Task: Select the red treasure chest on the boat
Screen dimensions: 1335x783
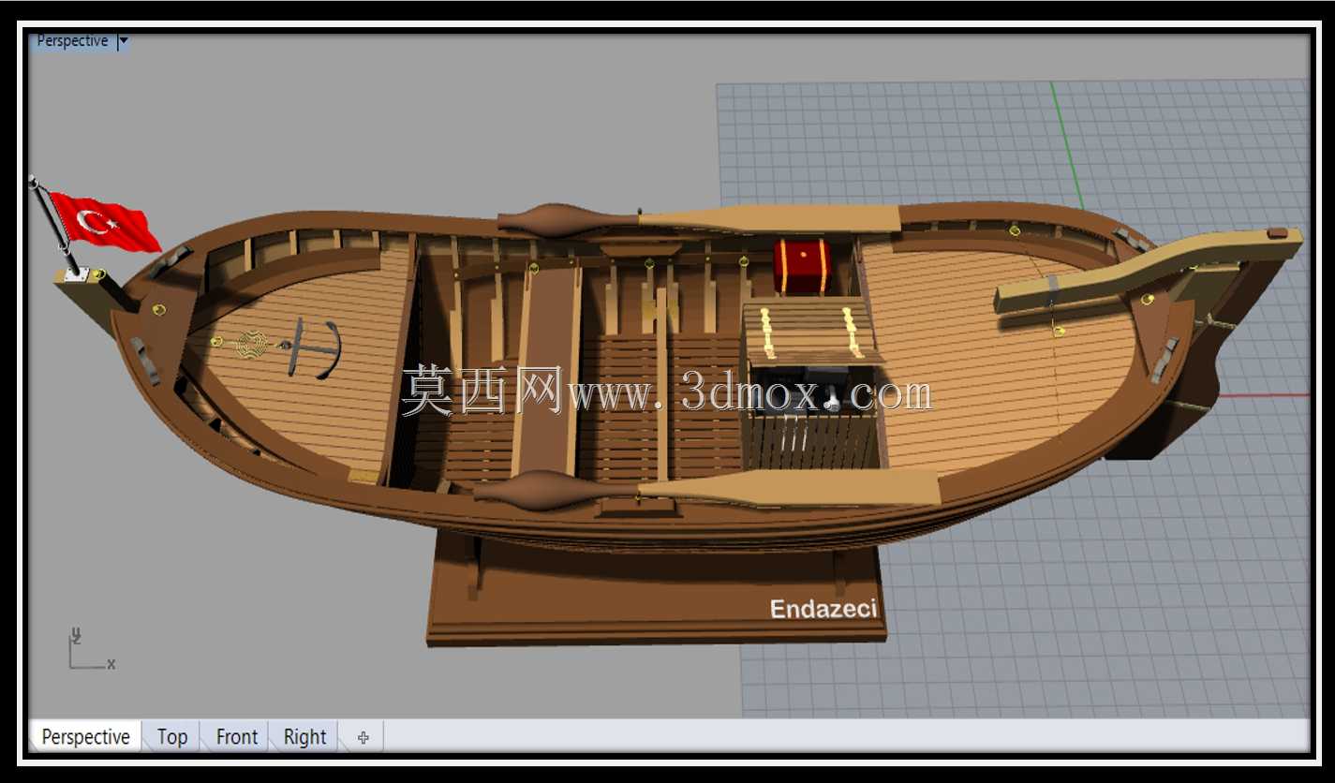Action: pos(802,267)
